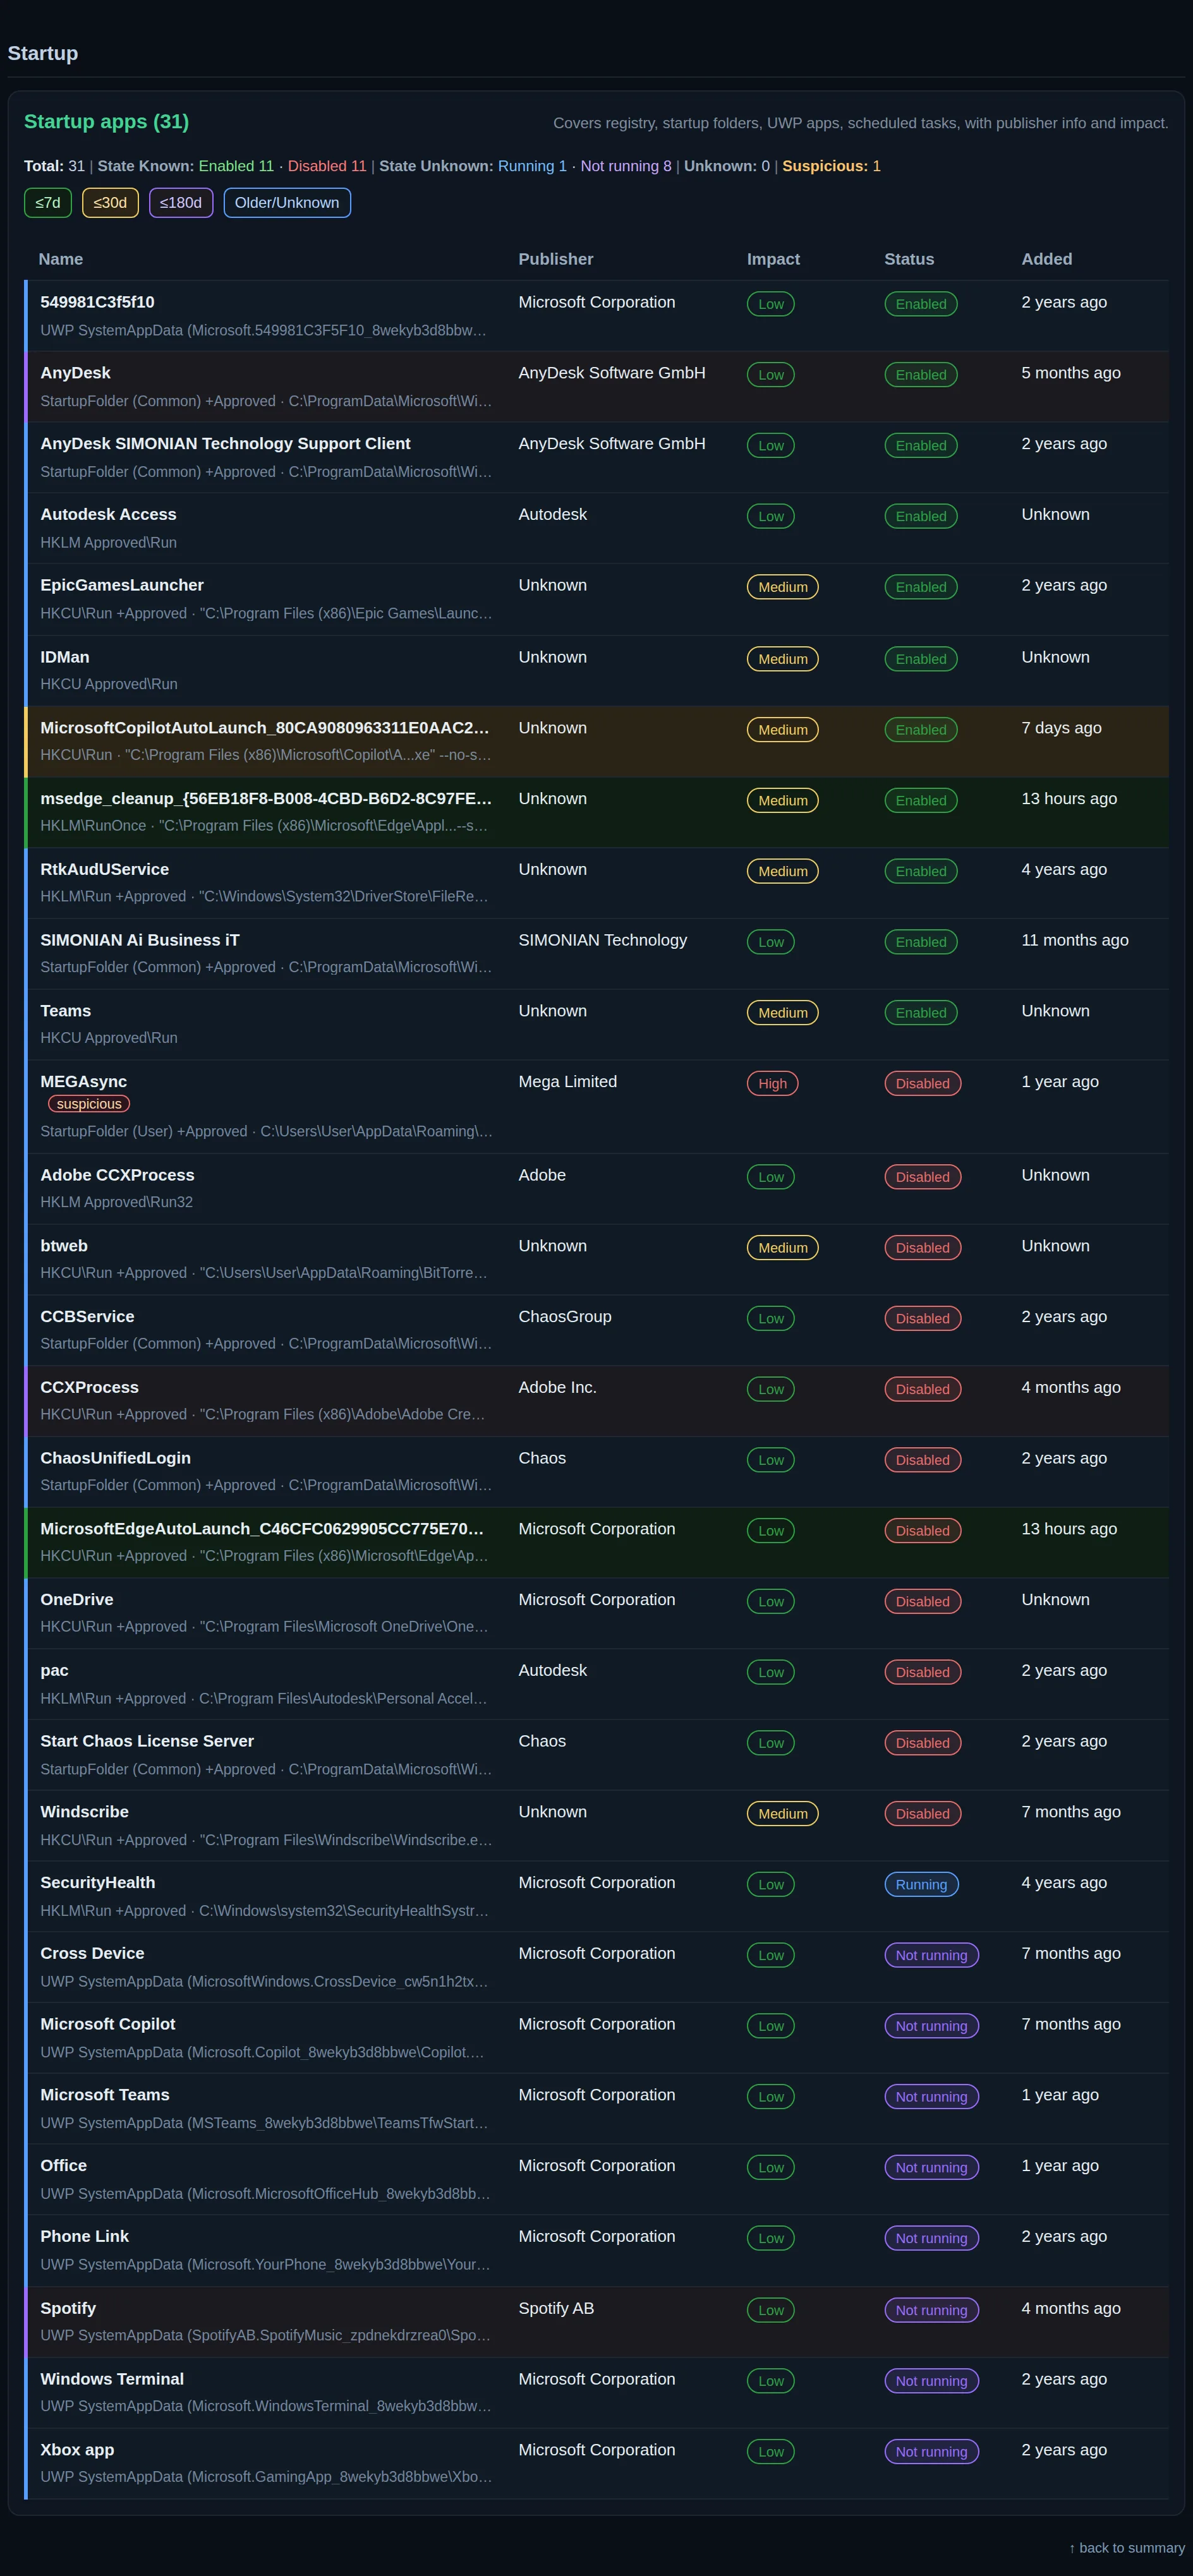Screen dimensions: 1193x2576
Task: Select the EpicGamesLauncher entry
Action: [x=122, y=585]
